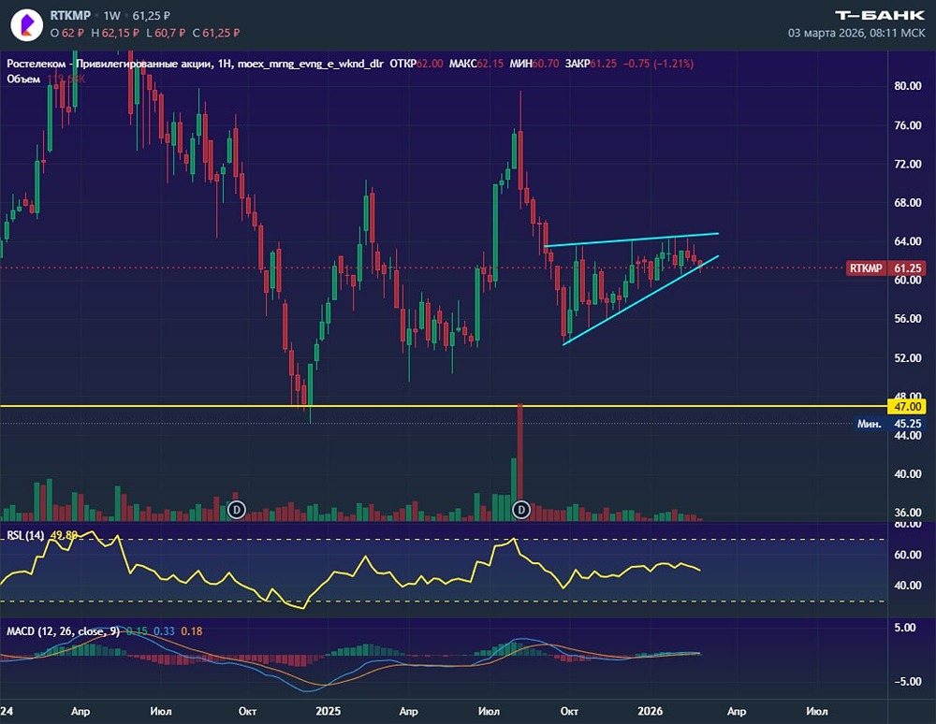Viewport: 936px width, 724px height.
Task: Click the Объем volume indicator label
Action: click(x=23, y=79)
